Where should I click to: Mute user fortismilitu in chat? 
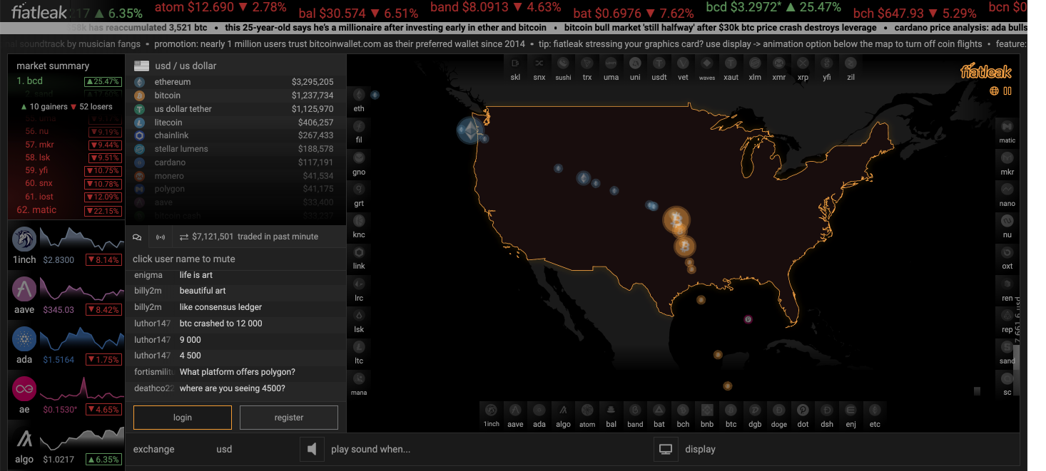tap(154, 372)
